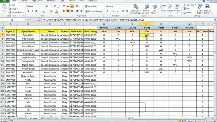The image size is (217, 122).
Task: Toggle Center horizontal alignment
Action: tap(68, 11)
